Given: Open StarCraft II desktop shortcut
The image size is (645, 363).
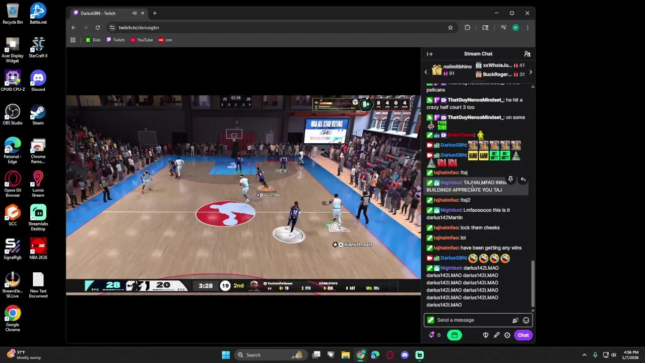Looking at the screenshot, I should click(x=38, y=47).
